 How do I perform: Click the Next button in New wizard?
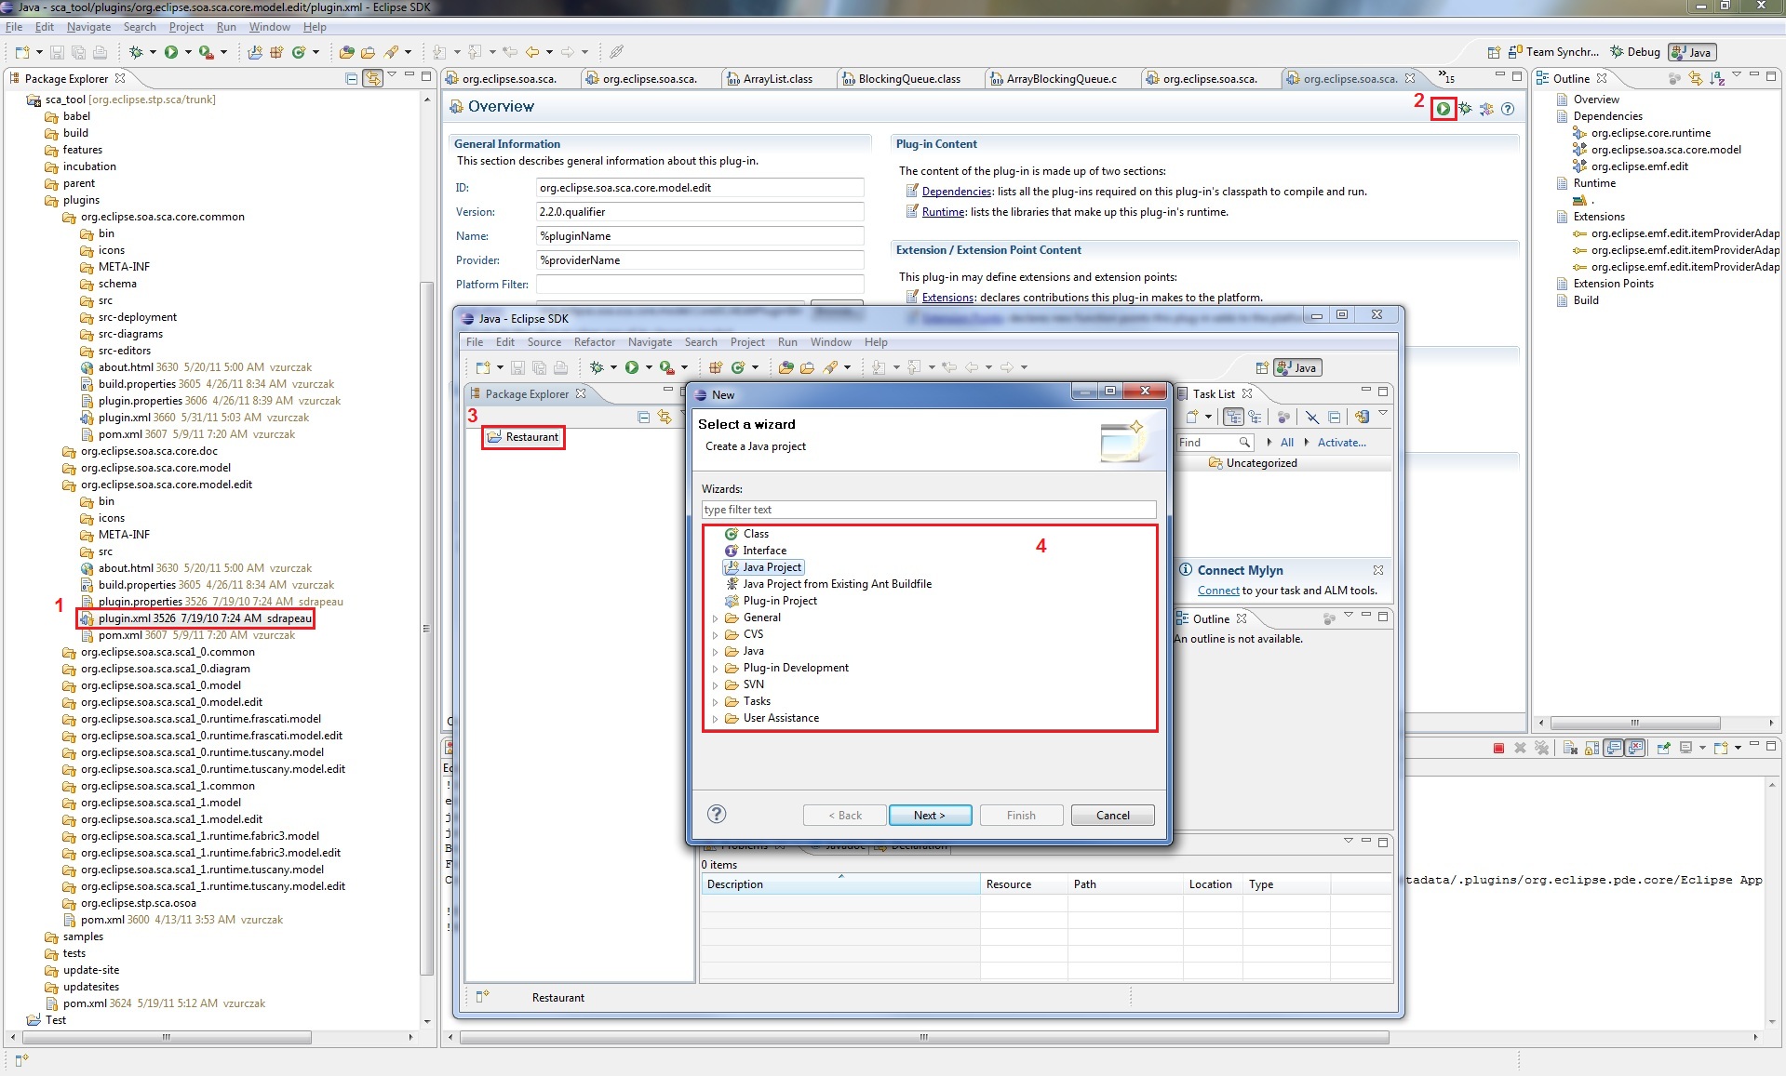[930, 816]
